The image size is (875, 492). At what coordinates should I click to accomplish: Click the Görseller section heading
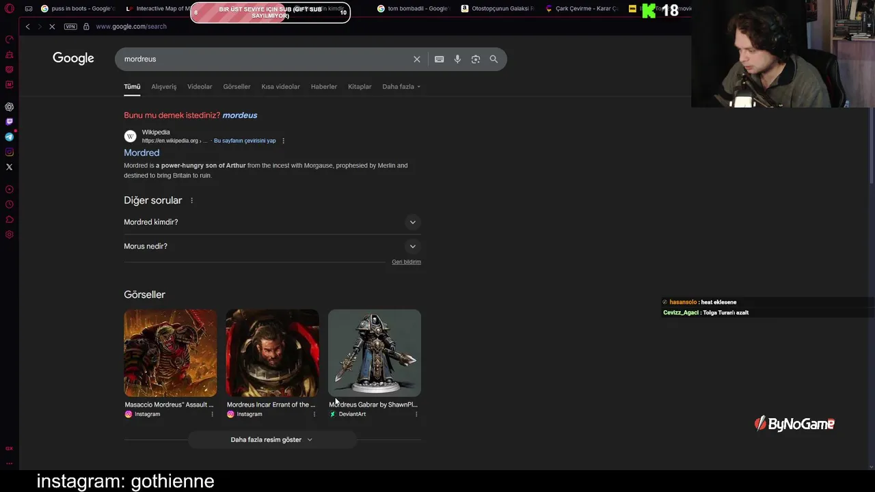point(144,295)
